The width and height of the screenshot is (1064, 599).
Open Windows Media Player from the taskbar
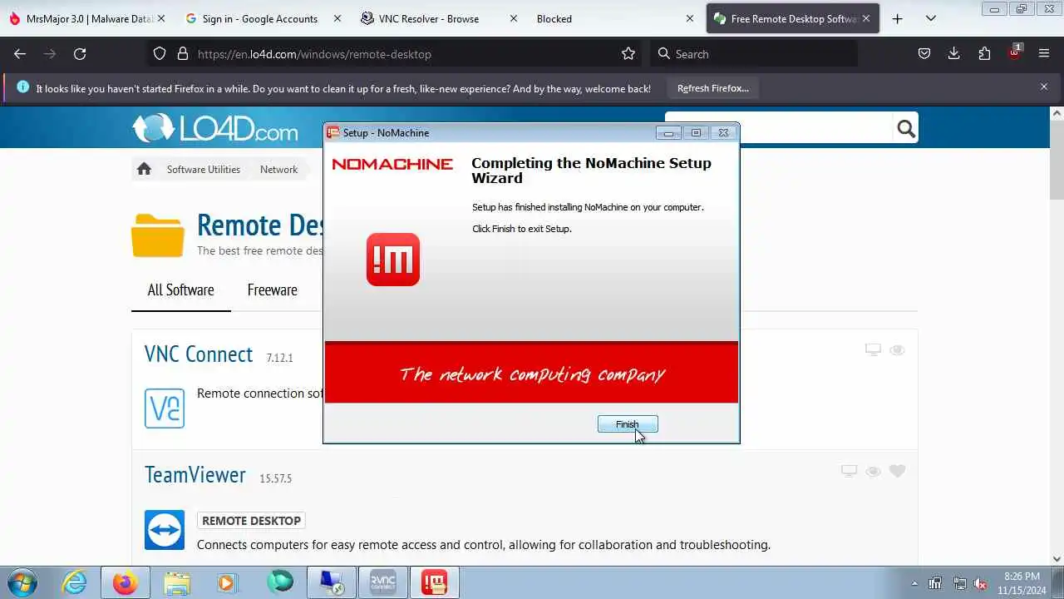click(227, 582)
